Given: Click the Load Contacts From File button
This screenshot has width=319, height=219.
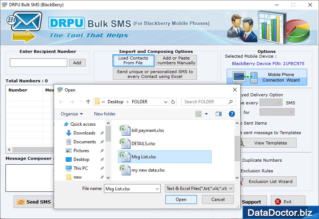Looking at the screenshot, I should tap(133, 60).
